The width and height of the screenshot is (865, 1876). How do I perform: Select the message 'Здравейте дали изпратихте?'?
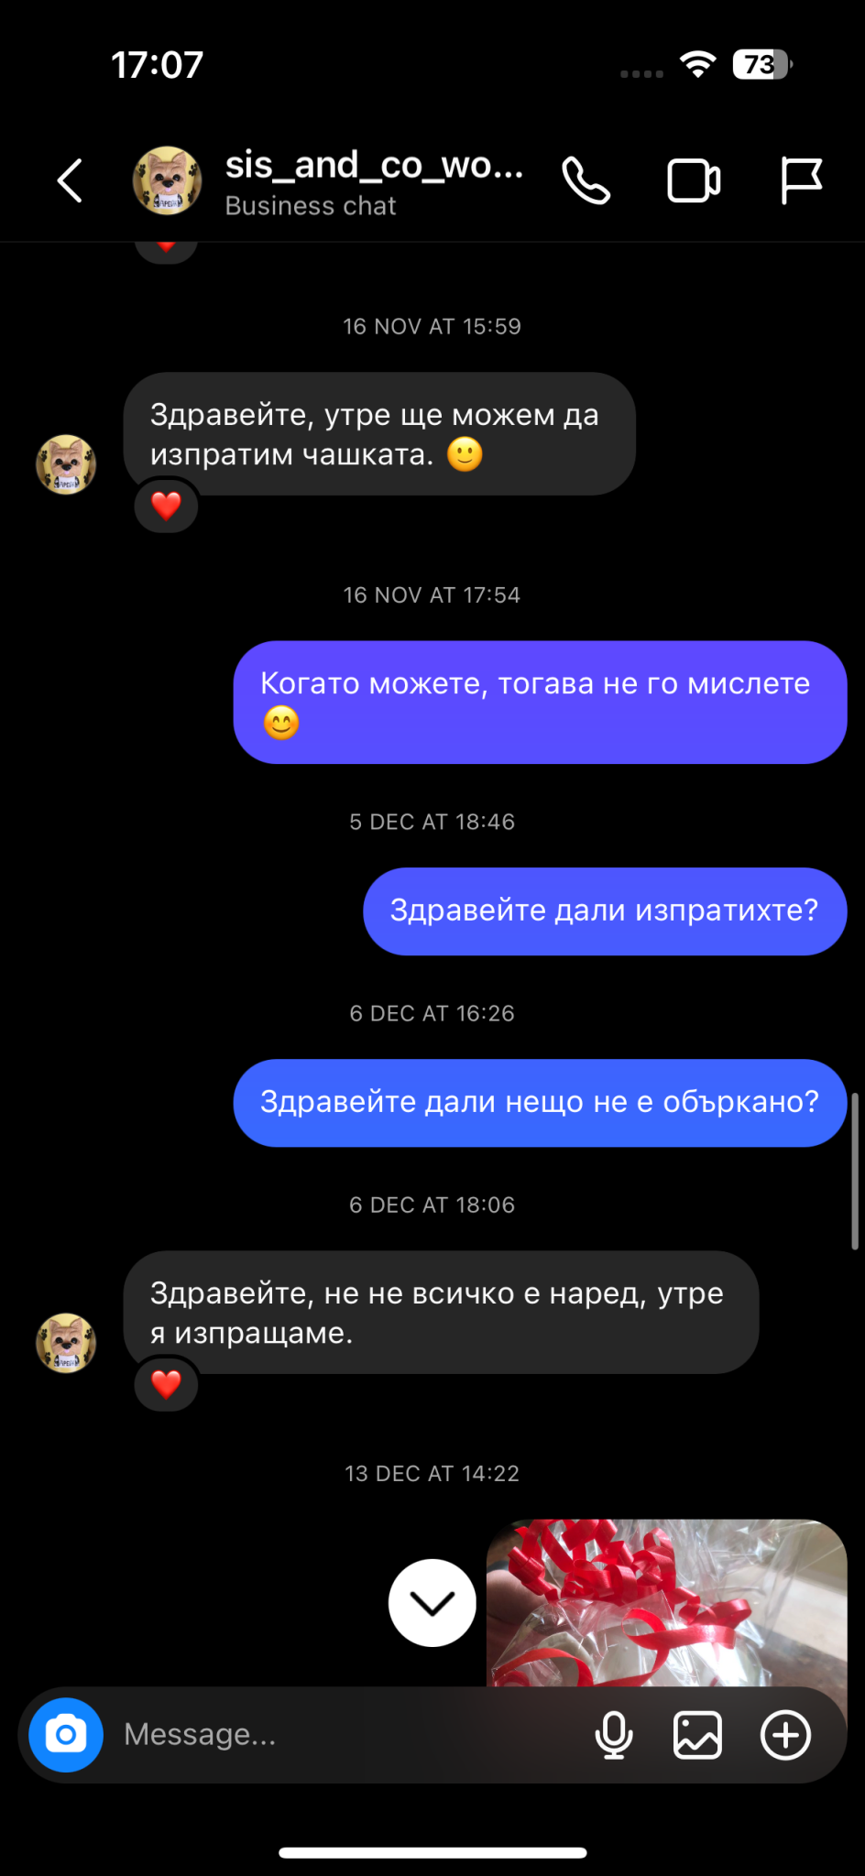pos(605,911)
